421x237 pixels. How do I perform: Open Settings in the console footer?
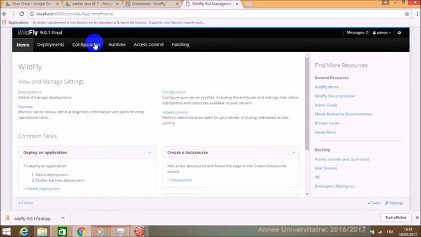coord(394,203)
